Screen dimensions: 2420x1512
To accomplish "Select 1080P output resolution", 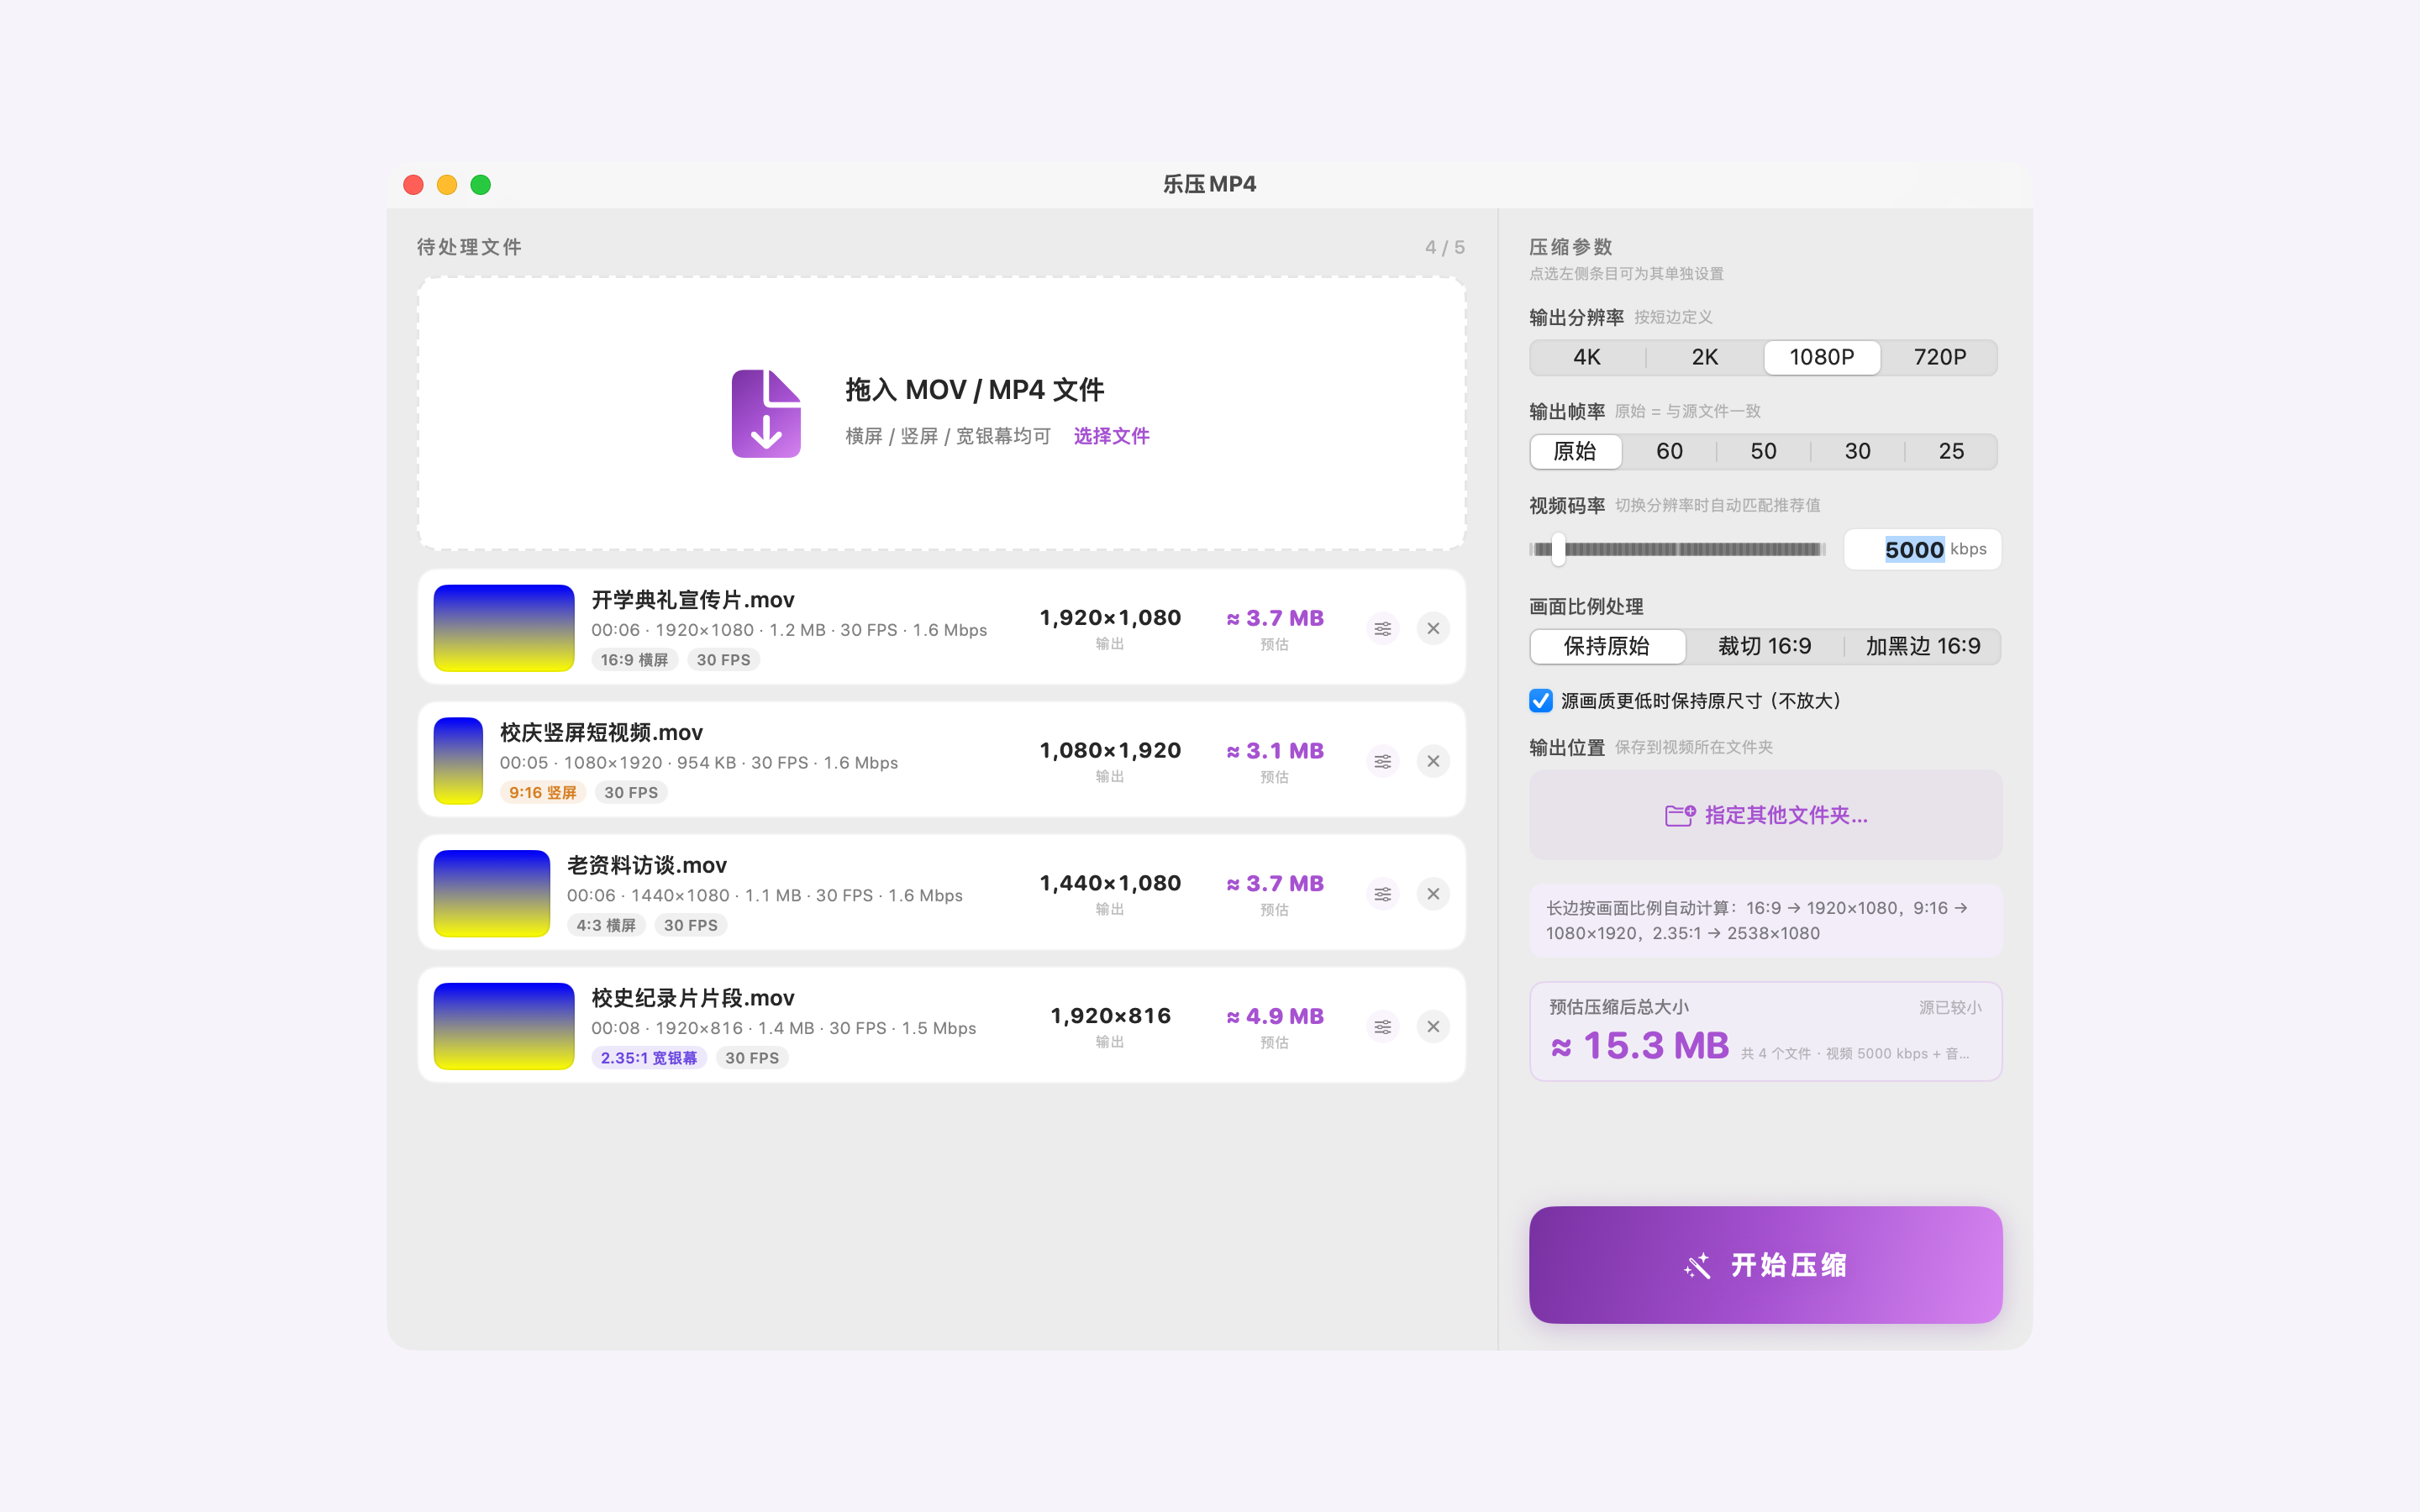I will tap(1822, 357).
